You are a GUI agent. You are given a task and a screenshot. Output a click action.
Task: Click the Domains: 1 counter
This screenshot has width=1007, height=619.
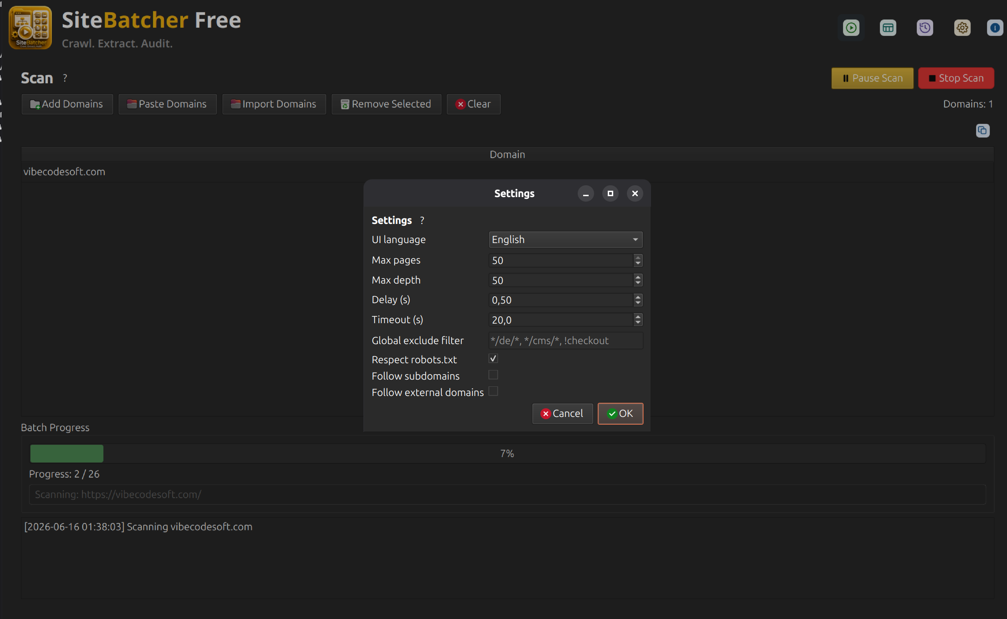[968, 104]
